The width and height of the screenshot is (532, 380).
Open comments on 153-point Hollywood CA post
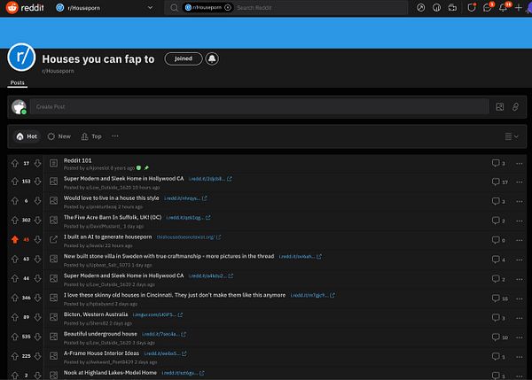[500, 182]
